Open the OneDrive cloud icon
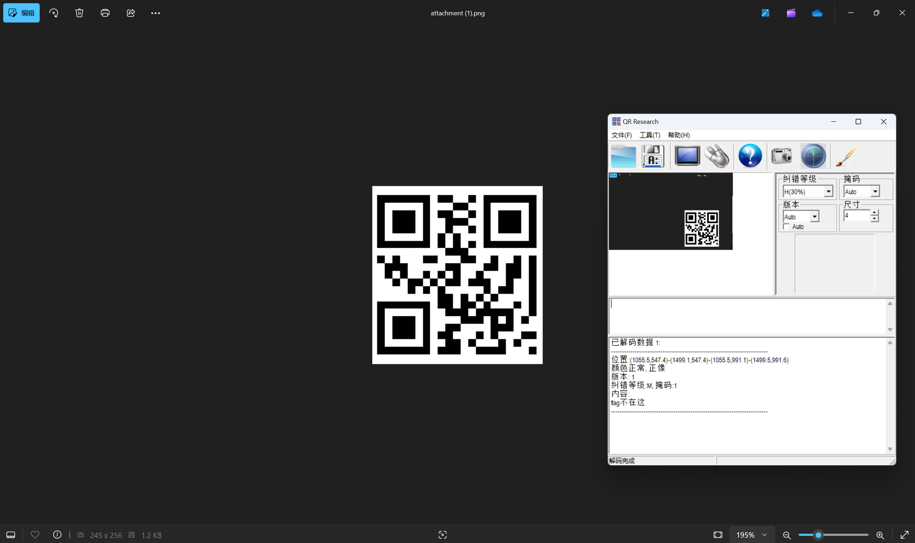Viewport: 915px width, 543px height. pos(817,13)
